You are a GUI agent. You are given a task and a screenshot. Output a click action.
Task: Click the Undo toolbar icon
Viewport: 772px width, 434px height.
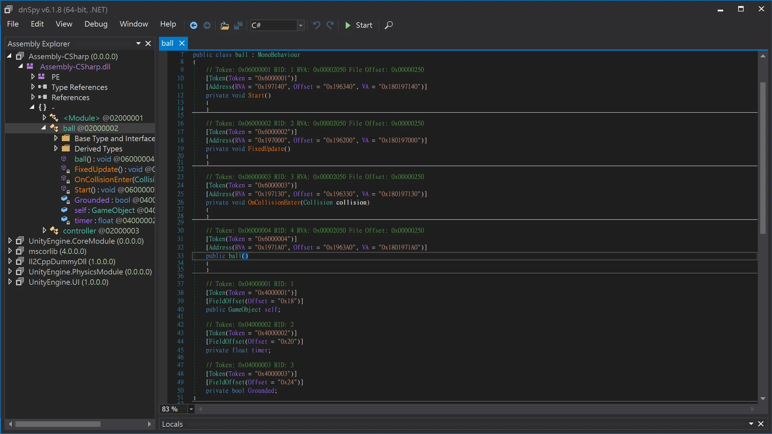pyautogui.click(x=316, y=25)
